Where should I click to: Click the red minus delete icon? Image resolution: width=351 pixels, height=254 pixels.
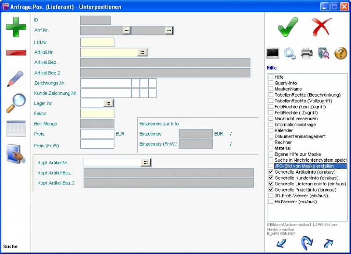pyautogui.click(x=16, y=53)
